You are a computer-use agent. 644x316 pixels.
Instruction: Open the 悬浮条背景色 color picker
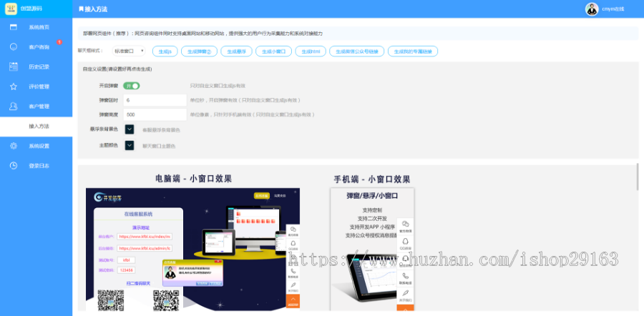tap(130, 129)
